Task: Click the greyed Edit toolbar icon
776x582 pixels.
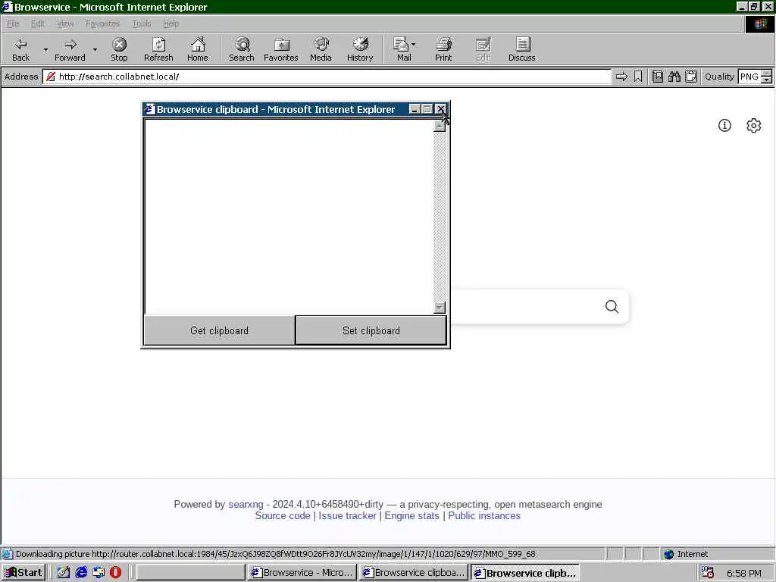Action: [x=483, y=49]
